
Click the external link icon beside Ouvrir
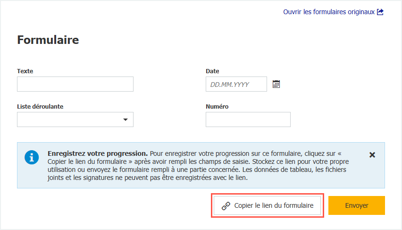click(x=380, y=12)
